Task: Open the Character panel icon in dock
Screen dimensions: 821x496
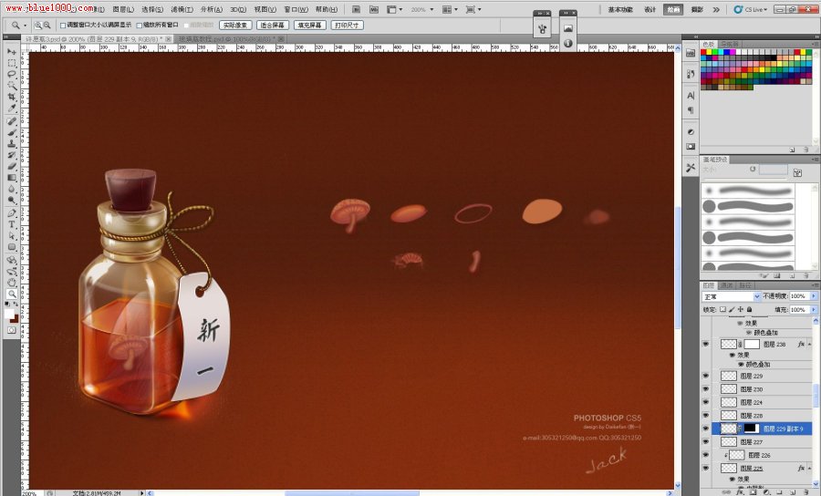Action: 691,96
